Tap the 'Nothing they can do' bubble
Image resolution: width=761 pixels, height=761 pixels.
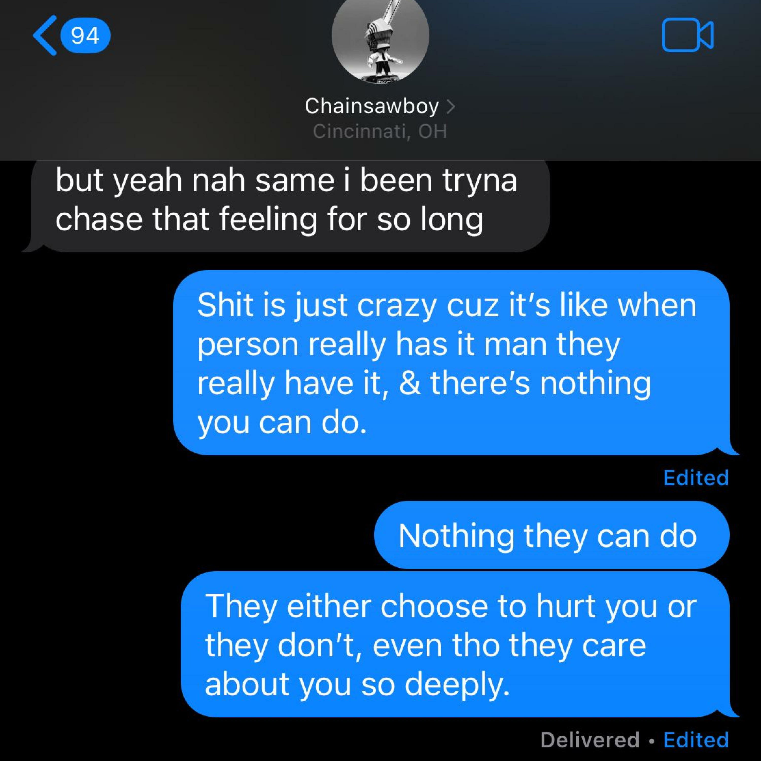[x=551, y=535]
